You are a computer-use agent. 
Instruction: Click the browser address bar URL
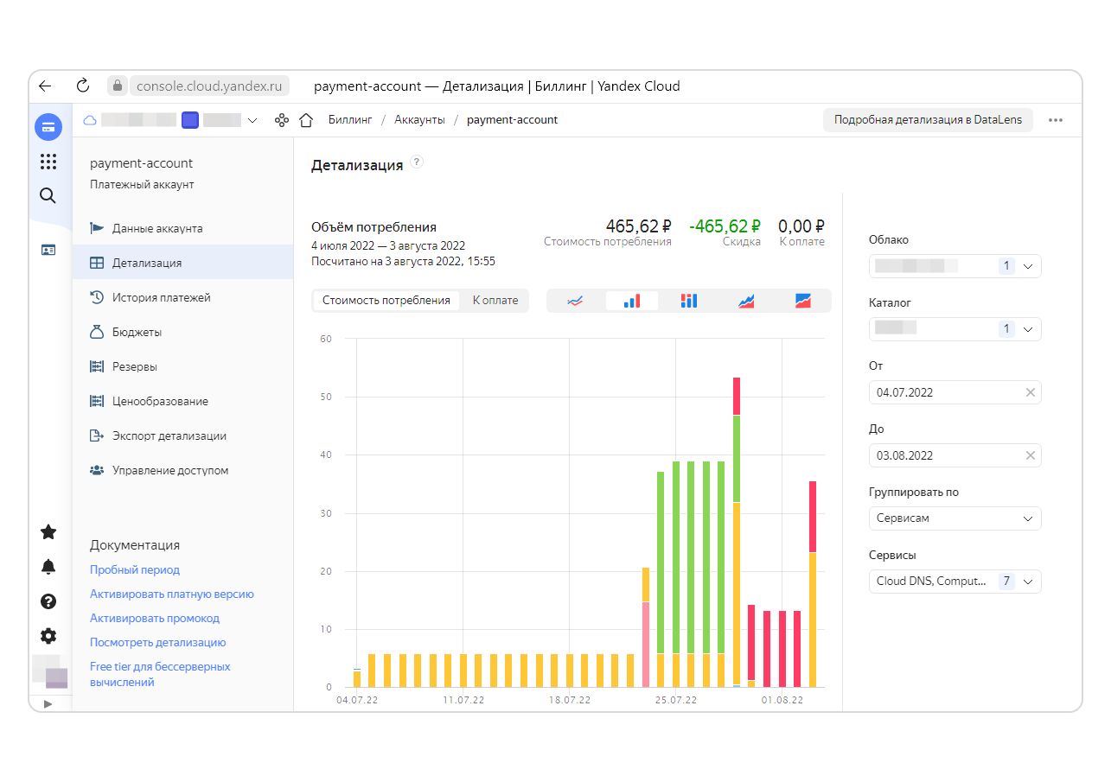click(210, 86)
